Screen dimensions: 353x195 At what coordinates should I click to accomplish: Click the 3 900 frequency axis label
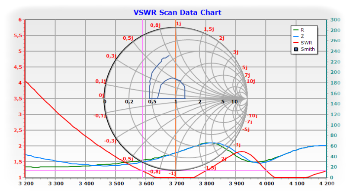click(236, 183)
